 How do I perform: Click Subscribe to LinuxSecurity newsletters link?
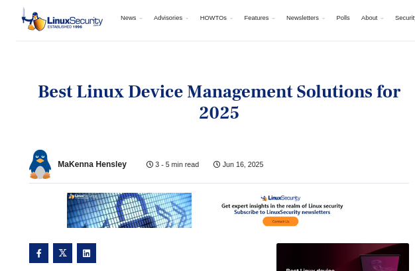click(x=282, y=212)
